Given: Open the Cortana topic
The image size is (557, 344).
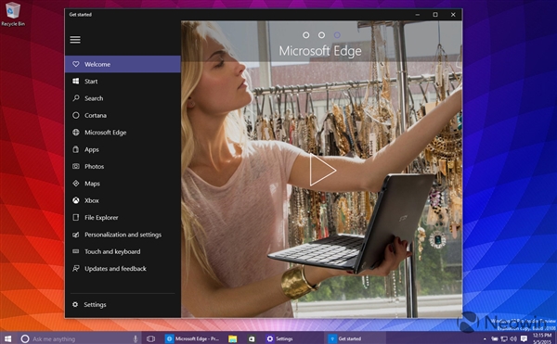Looking at the screenshot, I should [x=123, y=115].
